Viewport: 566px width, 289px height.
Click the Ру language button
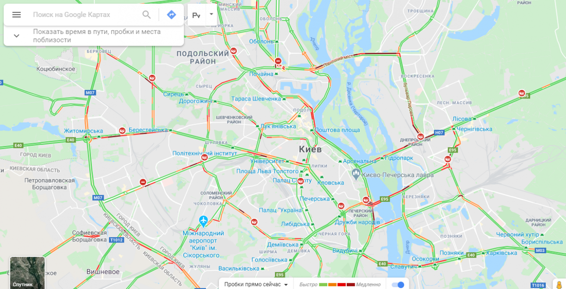tap(197, 15)
